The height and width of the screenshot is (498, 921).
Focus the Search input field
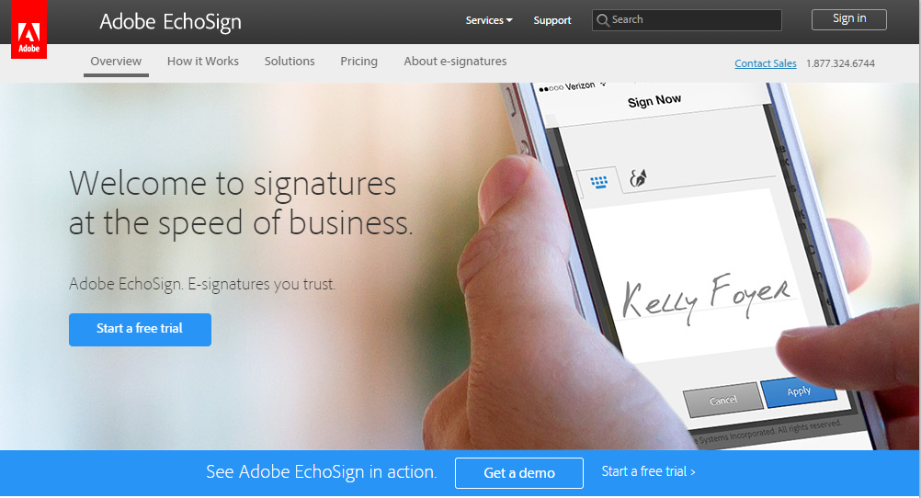point(687,20)
